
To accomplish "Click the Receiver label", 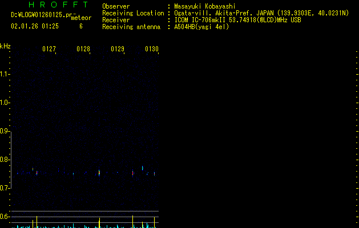I will (116, 20).
